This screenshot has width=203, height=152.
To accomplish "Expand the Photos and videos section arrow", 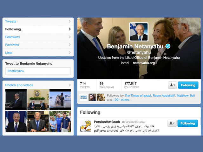I will coord(70,85).
